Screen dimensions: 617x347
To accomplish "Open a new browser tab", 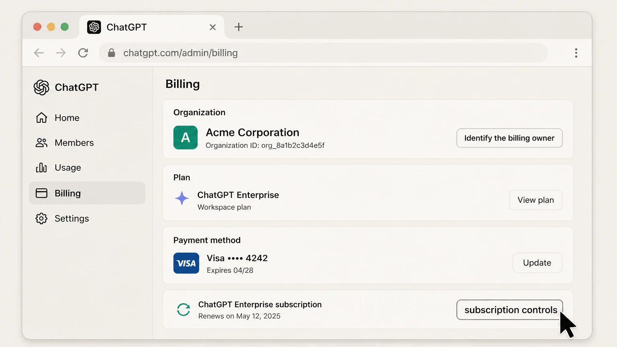I will 239,27.
